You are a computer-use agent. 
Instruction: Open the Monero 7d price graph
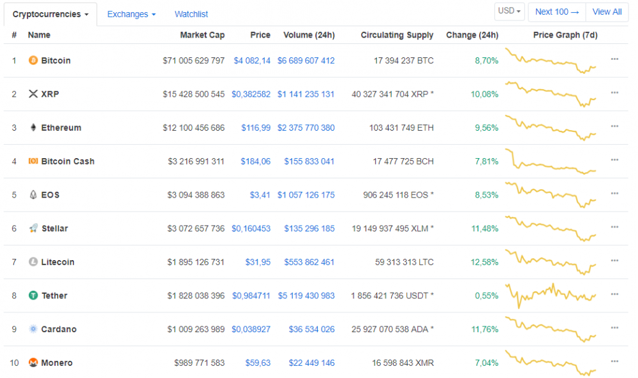[551, 363]
